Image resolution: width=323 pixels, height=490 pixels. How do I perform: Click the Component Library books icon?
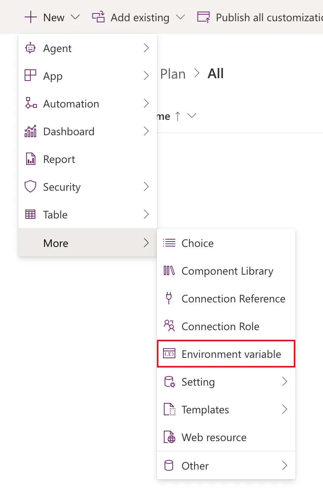(169, 271)
